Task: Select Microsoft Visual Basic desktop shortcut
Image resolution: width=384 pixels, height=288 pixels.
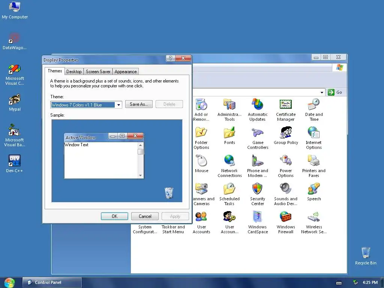Action: click(15, 135)
